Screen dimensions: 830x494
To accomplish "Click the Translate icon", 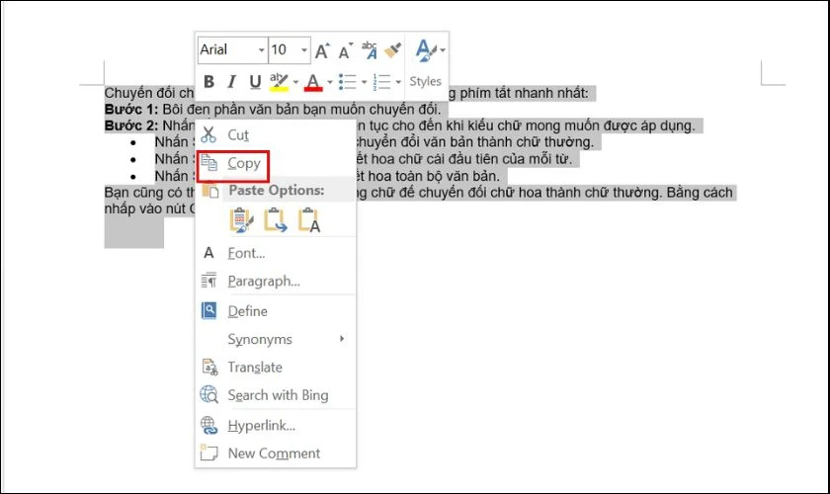I will (209, 367).
